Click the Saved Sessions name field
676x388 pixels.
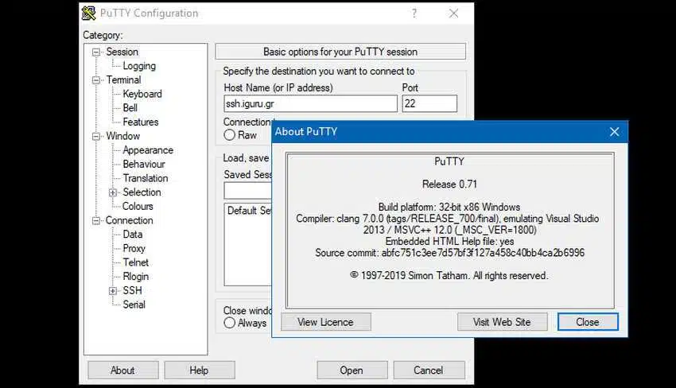[248, 191]
